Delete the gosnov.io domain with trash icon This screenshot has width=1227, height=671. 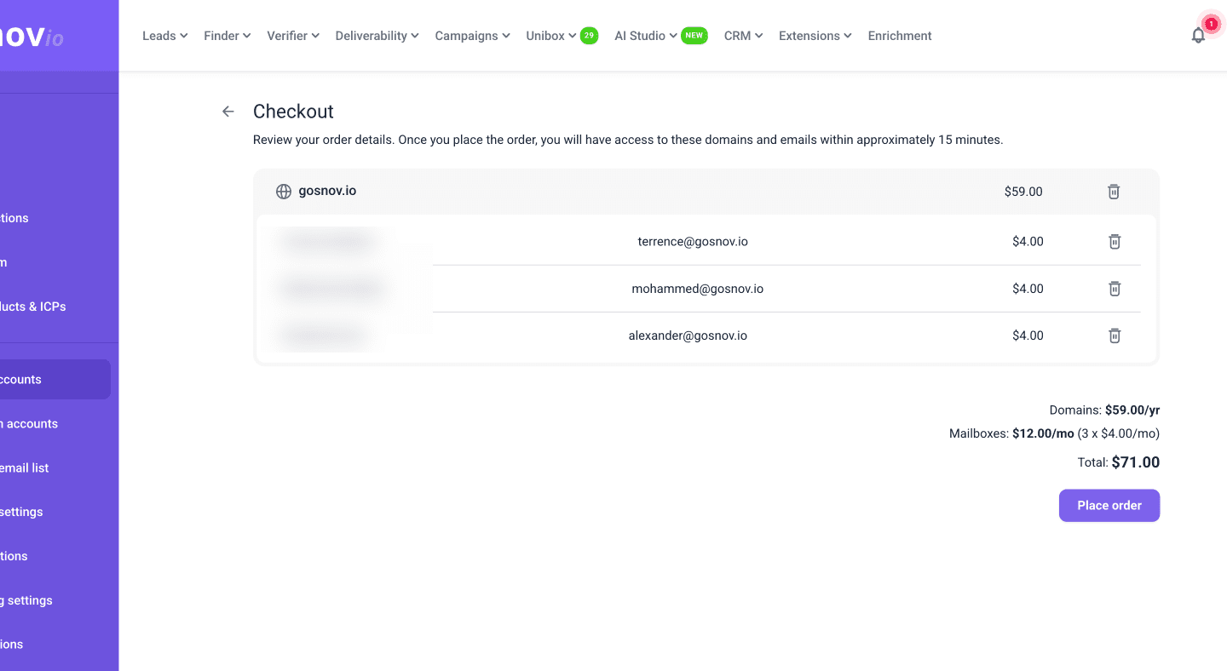click(1113, 192)
